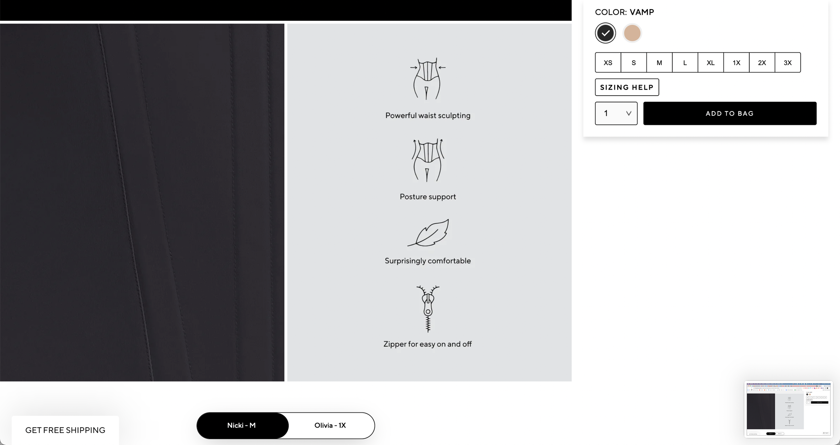Add the item to bag
The image size is (840, 445).
pyautogui.click(x=729, y=113)
